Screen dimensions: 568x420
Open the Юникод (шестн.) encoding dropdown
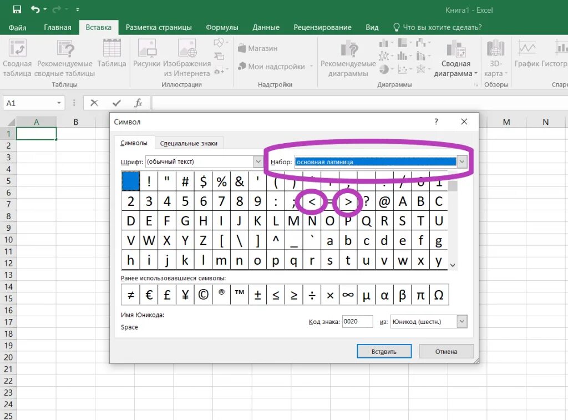[462, 321]
